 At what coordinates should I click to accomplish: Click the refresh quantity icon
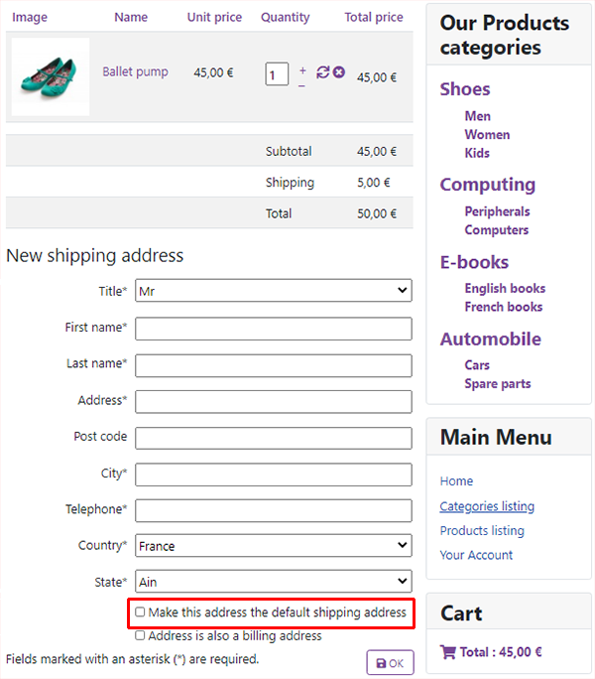[323, 72]
